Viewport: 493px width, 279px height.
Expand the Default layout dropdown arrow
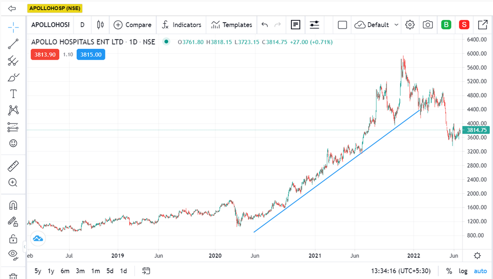pos(396,25)
